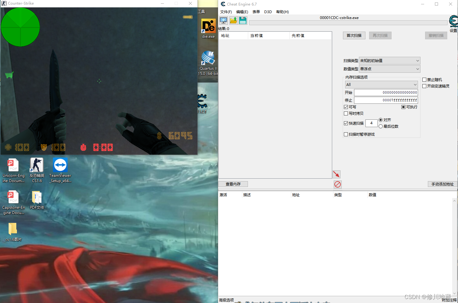
Task: Click 描述 column header in address table
Action: click(266, 195)
